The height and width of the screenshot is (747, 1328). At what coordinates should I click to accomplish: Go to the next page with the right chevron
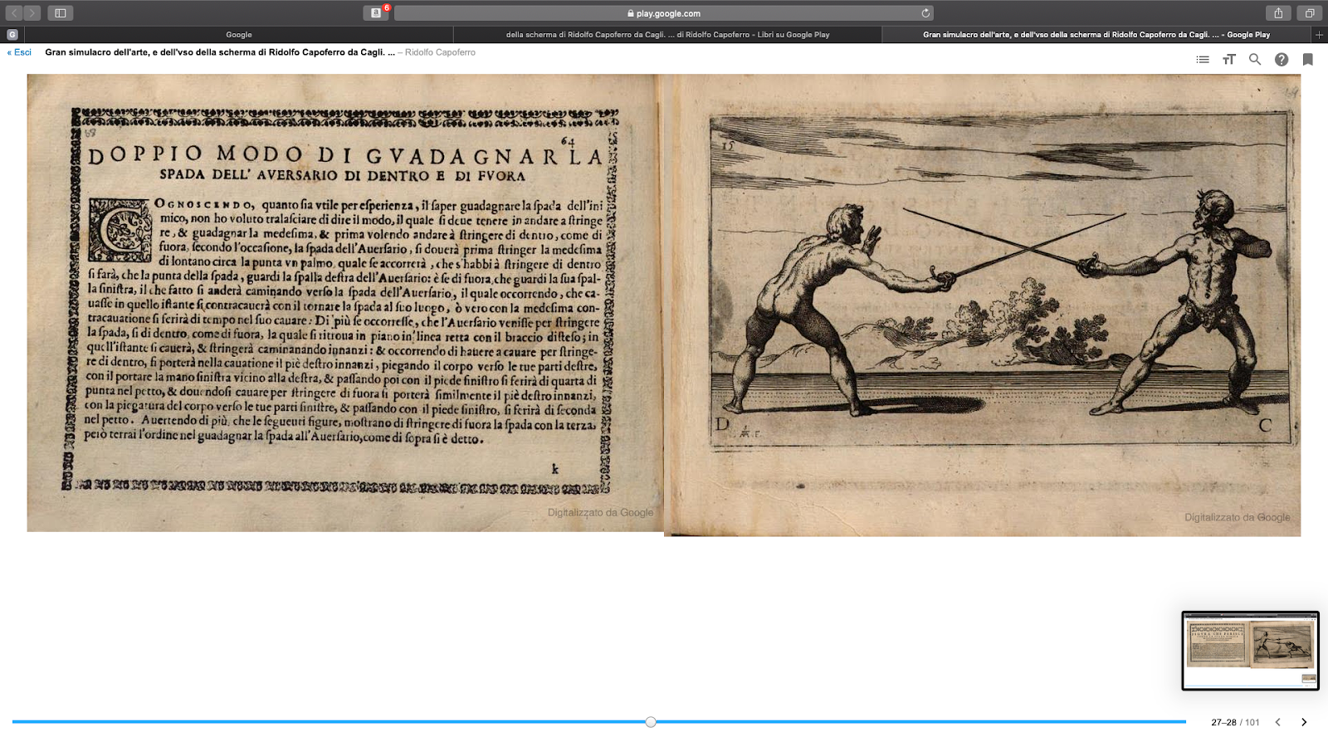[x=1304, y=722]
